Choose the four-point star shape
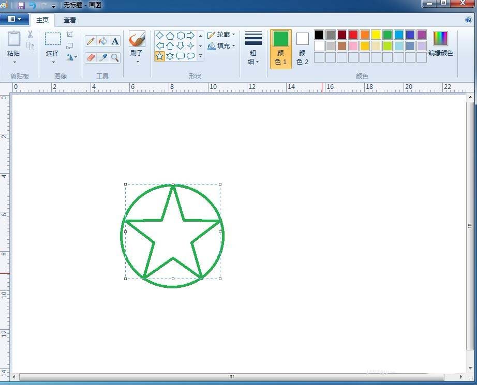The width and height of the screenshot is (477, 385). (x=191, y=46)
